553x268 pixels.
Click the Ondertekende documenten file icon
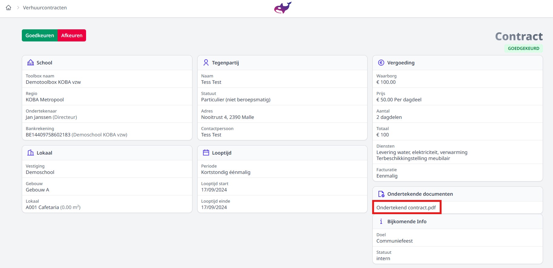(381, 194)
